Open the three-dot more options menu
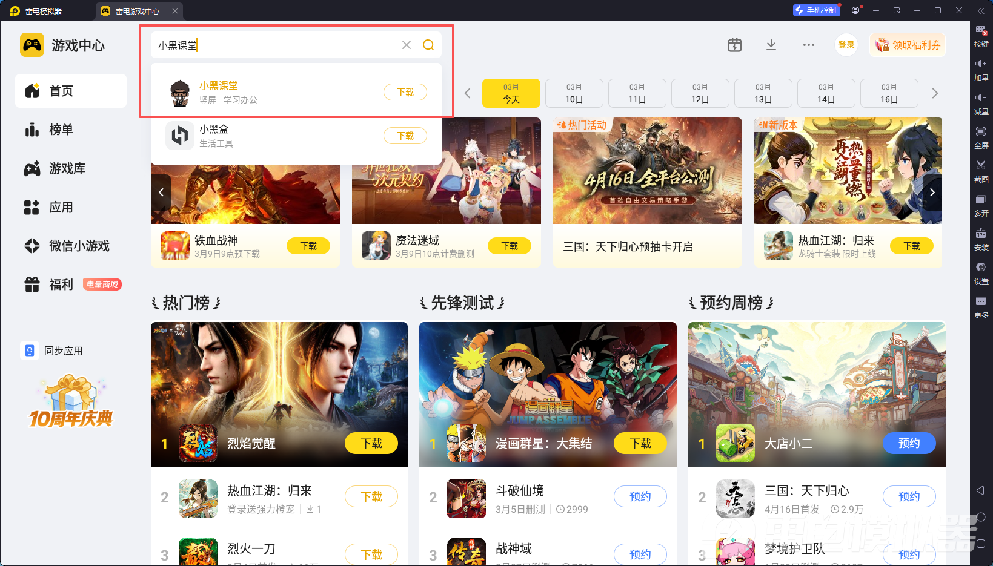The image size is (993, 566). pos(809,45)
